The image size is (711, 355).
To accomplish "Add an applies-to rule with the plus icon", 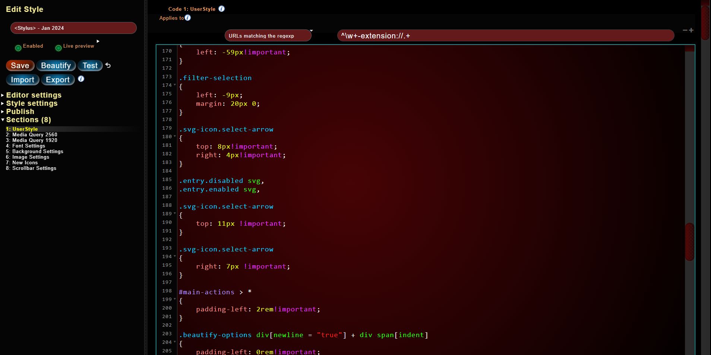I will pos(691,30).
